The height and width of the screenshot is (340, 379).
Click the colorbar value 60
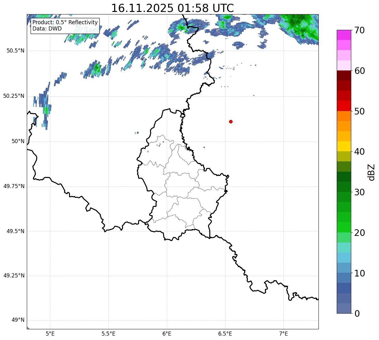click(359, 71)
